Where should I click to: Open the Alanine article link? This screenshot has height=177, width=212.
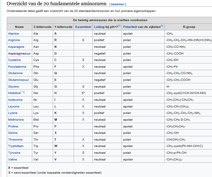pyautogui.click(x=13, y=34)
